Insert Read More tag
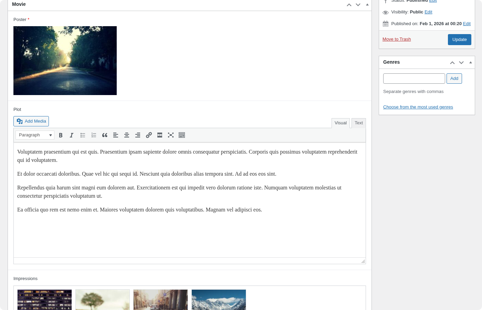Viewport: 482px width, 310px height. (x=160, y=135)
